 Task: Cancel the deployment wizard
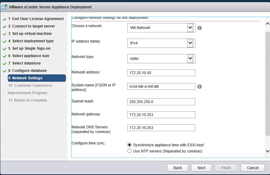253,168
